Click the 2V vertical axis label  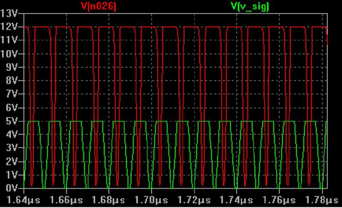tap(12, 161)
